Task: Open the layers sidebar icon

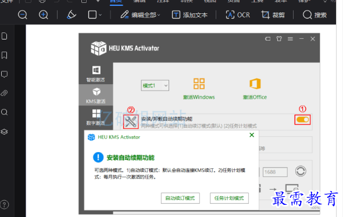Action: 5,132
